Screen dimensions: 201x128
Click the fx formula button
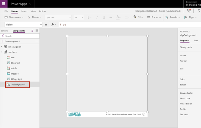[54, 25]
